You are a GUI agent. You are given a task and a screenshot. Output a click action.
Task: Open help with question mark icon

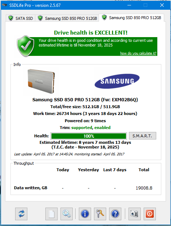115,214
